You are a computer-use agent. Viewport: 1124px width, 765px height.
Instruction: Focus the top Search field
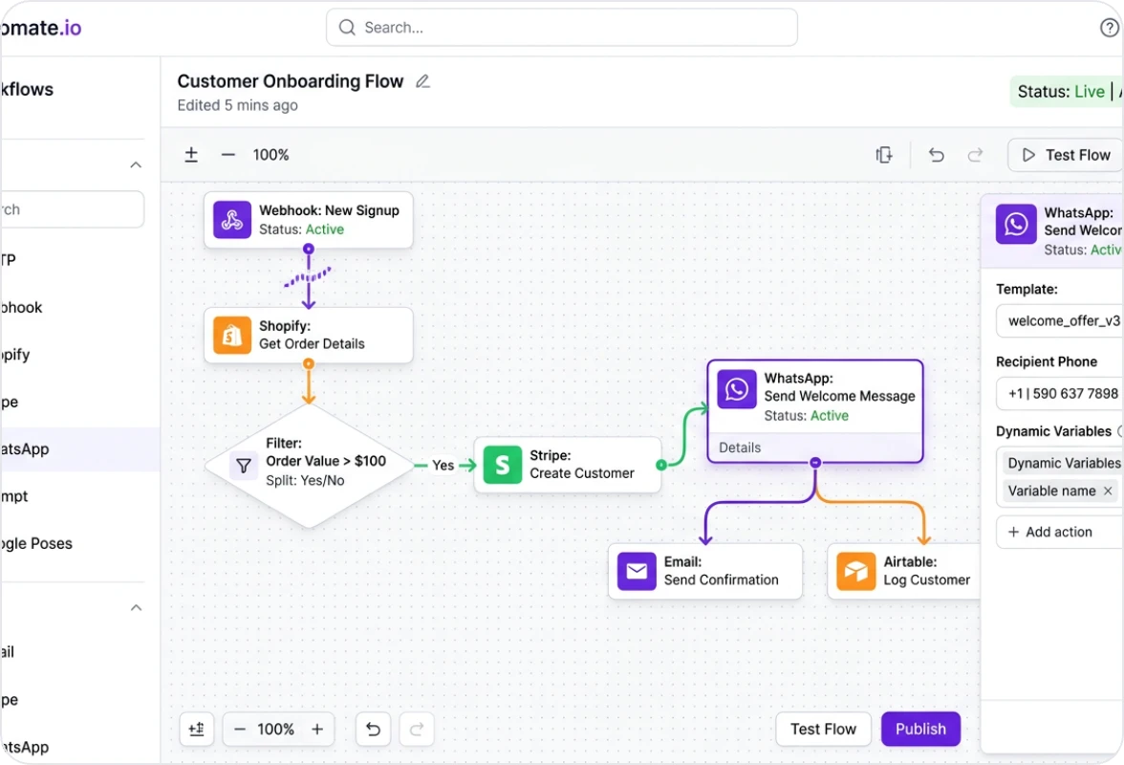[562, 27]
